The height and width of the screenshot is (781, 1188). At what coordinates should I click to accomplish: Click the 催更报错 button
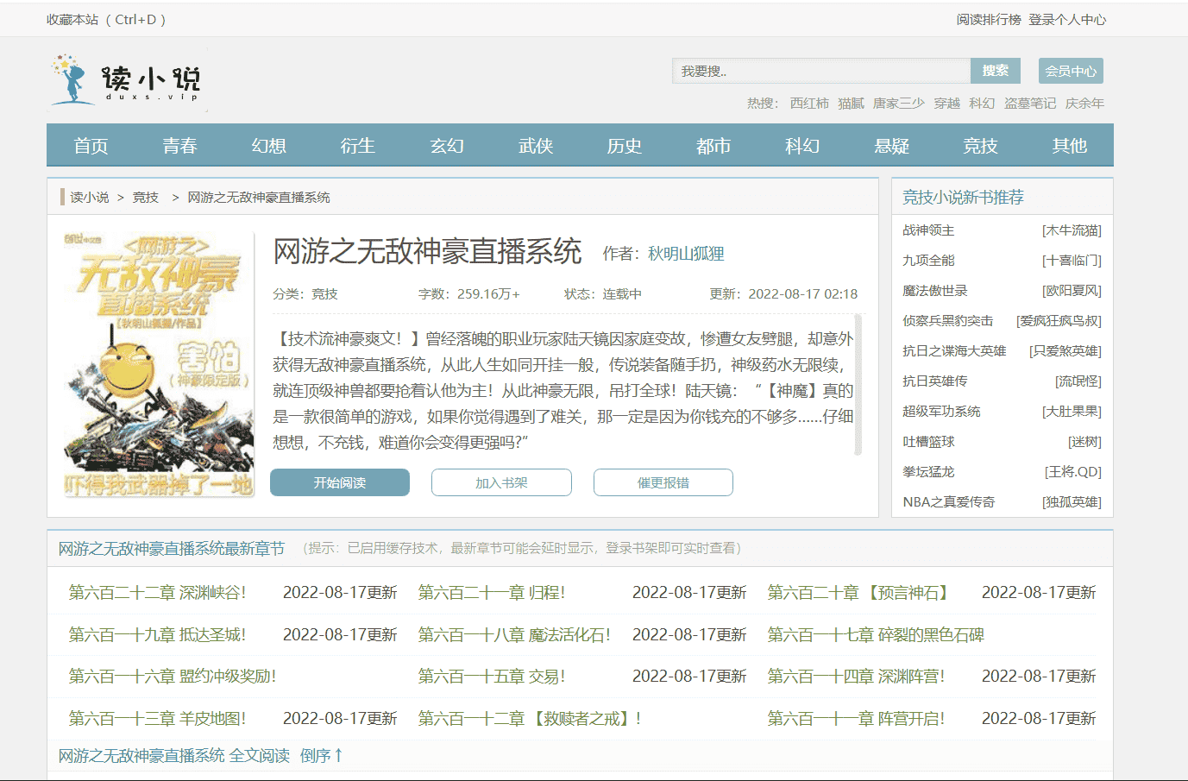coord(663,482)
